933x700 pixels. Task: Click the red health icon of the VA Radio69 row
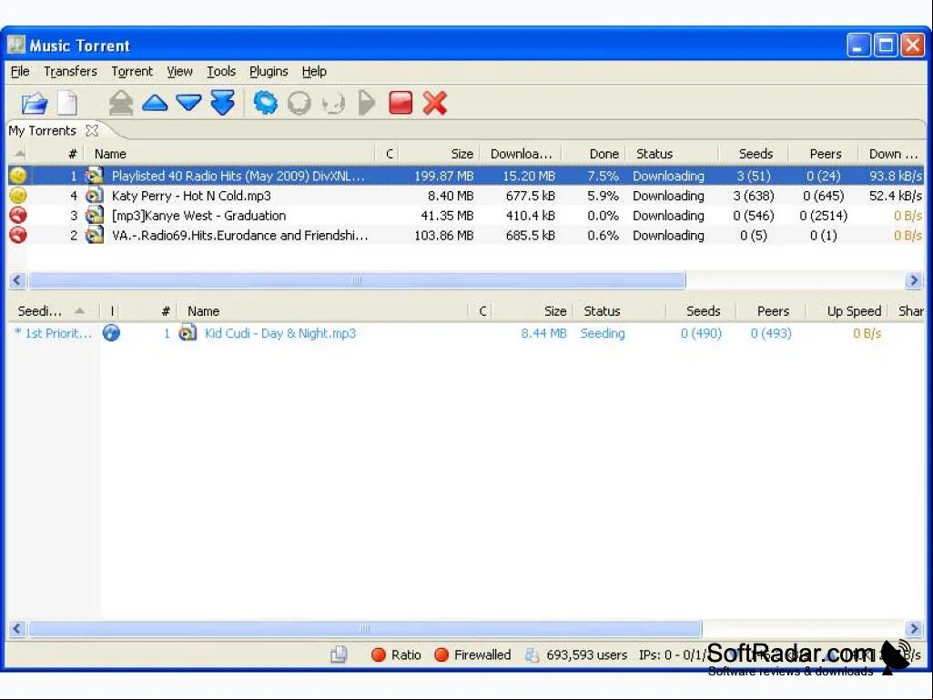(x=18, y=235)
